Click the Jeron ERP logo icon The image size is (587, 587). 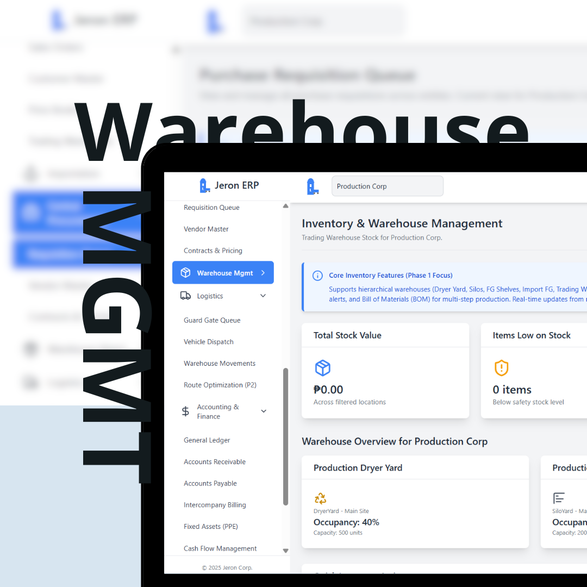pyautogui.click(x=204, y=185)
